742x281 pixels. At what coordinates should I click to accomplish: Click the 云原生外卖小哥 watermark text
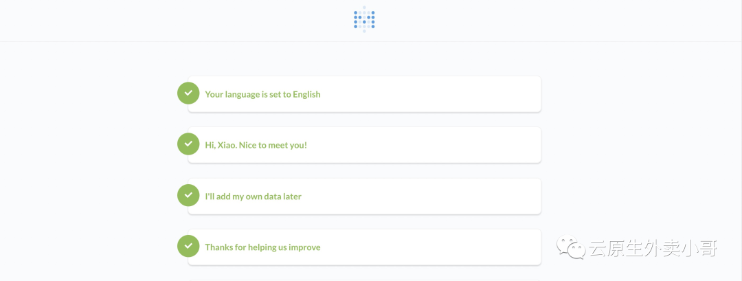(653, 248)
